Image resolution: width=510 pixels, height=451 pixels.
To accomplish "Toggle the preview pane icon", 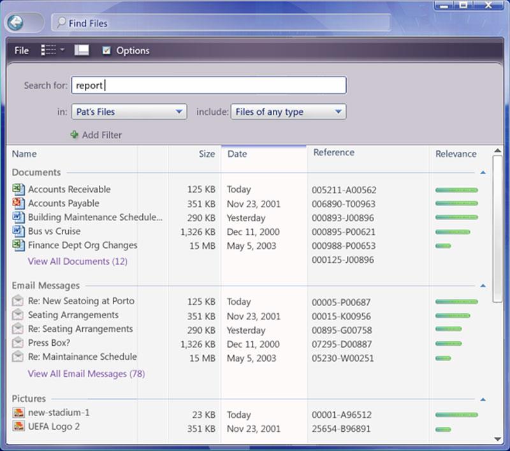I will (x=82, y=50).
